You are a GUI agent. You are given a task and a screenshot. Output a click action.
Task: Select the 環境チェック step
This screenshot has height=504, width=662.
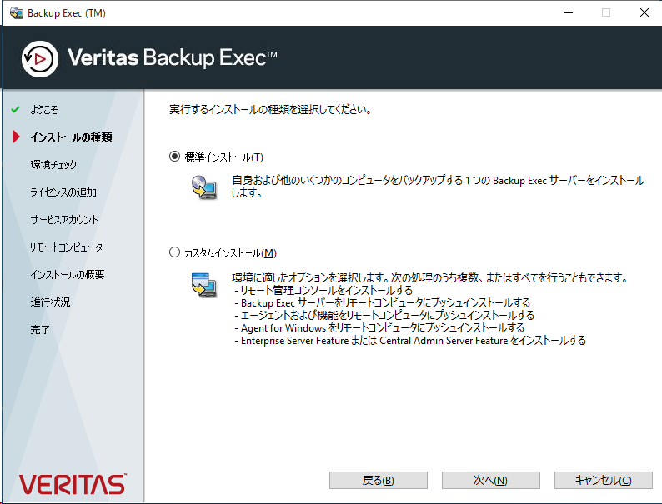(53, 164)
